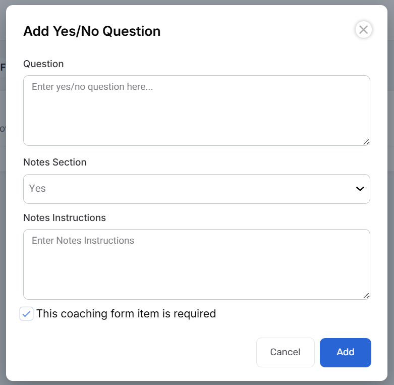The height and width of the screenshot is (385, 394).
Task: Click the 'Notes Section' label
Action: [x=55, y=162]
